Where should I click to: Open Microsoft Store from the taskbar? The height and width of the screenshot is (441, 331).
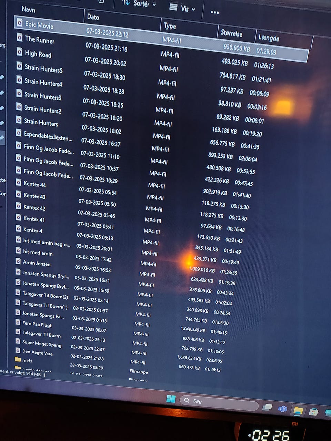(x=313, y=412)
